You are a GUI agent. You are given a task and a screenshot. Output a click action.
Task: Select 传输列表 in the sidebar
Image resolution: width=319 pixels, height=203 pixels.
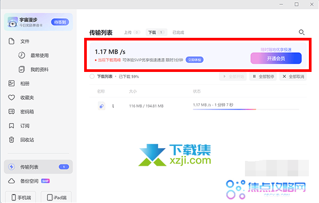pos(38,167)
